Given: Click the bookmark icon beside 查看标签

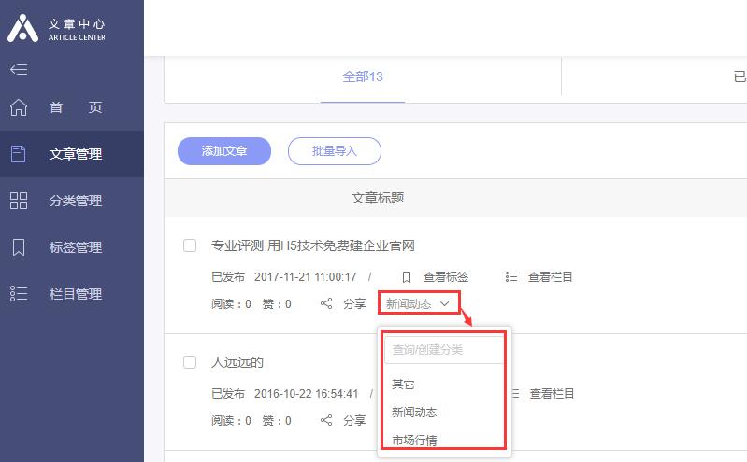Looking at the screenshot, I should tap(407, 277).
